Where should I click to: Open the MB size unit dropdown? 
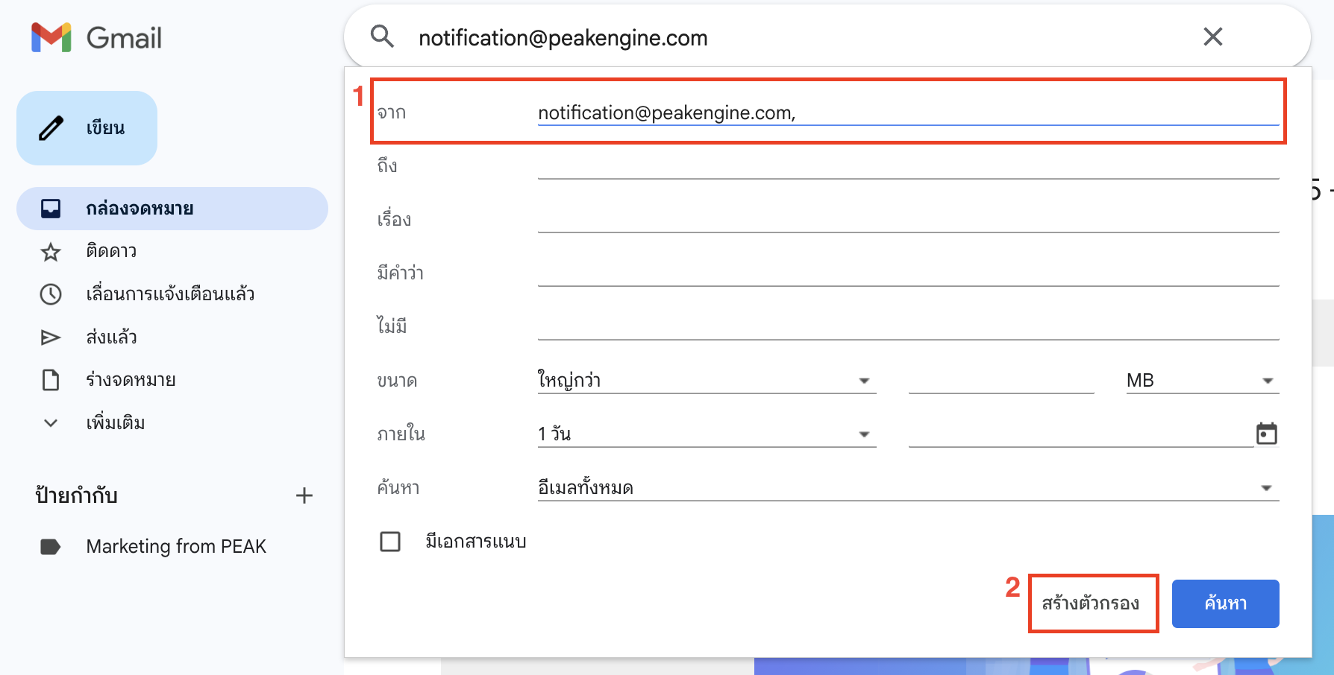coord(1201,381)
